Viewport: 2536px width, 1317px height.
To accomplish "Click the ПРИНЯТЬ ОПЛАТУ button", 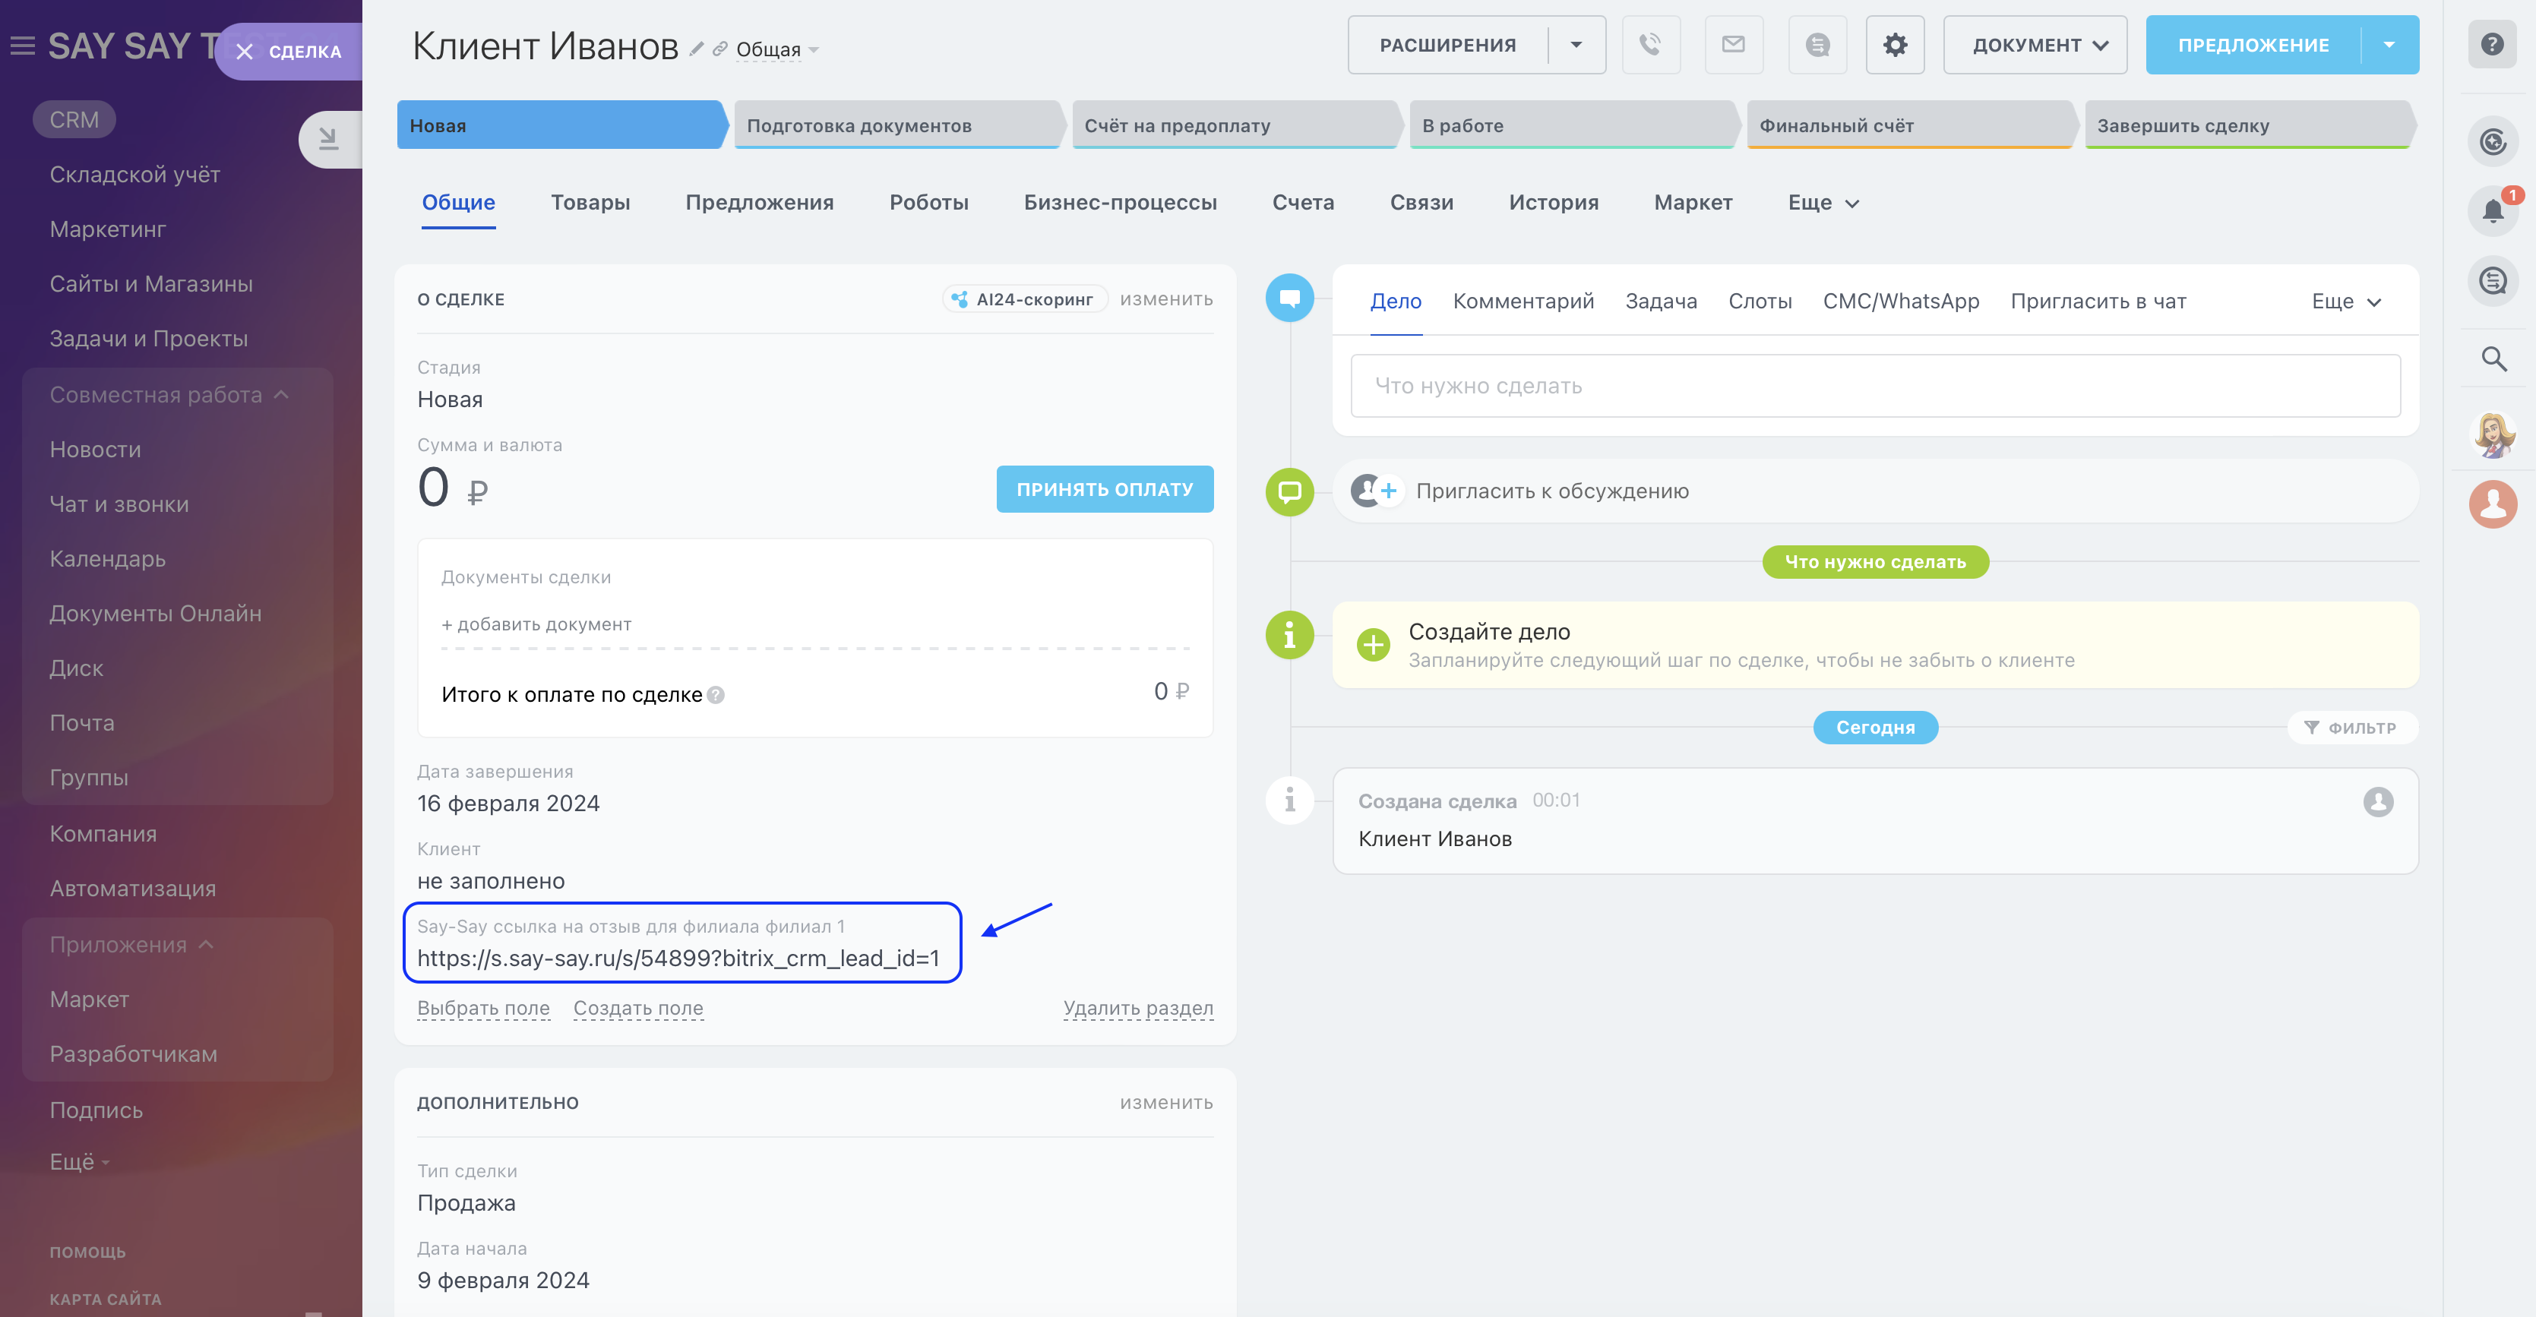I will 1104,488.
